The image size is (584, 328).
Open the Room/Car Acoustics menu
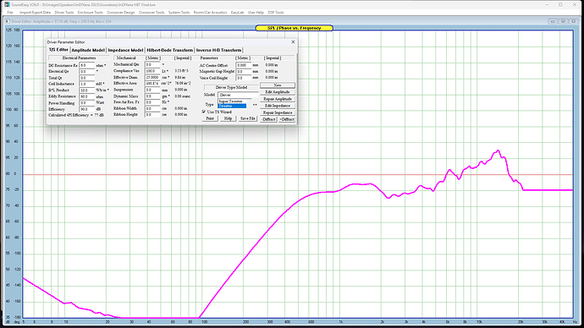[x=210, y=13]
